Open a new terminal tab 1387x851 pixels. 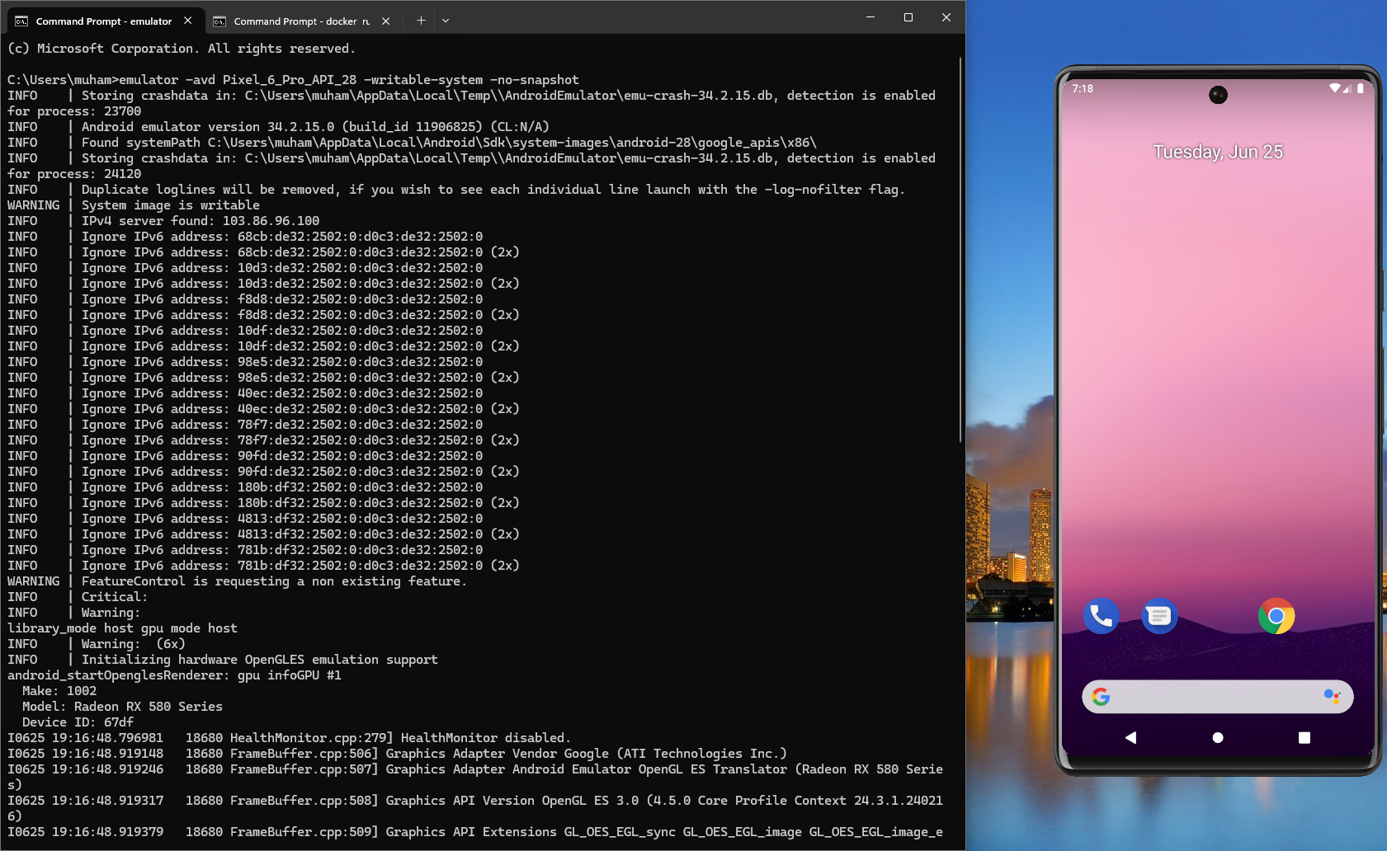click(421, 21)
